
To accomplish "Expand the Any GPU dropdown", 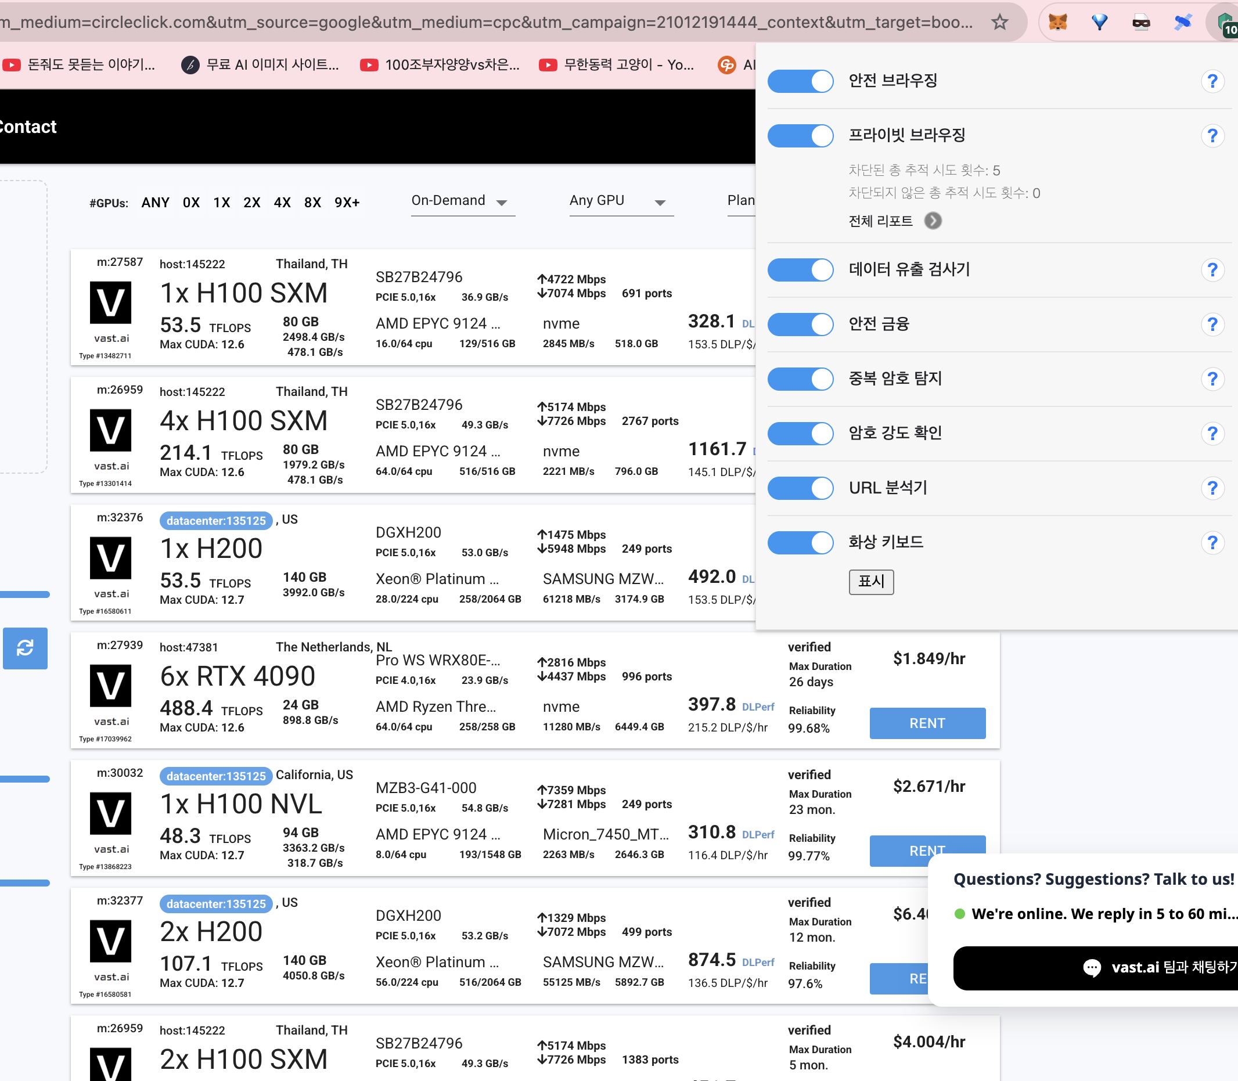I will pyautogui.click(x=620, y=201).
